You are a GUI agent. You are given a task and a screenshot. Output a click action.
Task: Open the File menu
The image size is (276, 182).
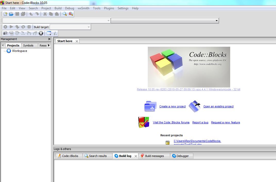pyautogui.click(x=4, y=8)
